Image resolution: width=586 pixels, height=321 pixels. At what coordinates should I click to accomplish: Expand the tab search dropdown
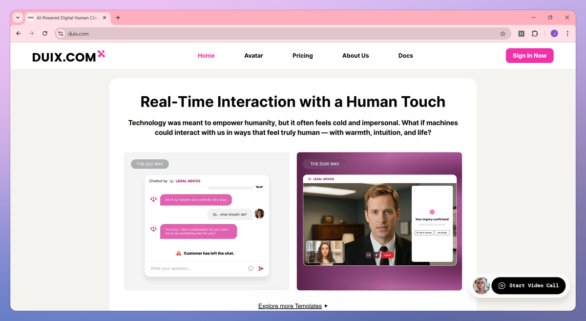pyautogui.click(x=18, y=18)
